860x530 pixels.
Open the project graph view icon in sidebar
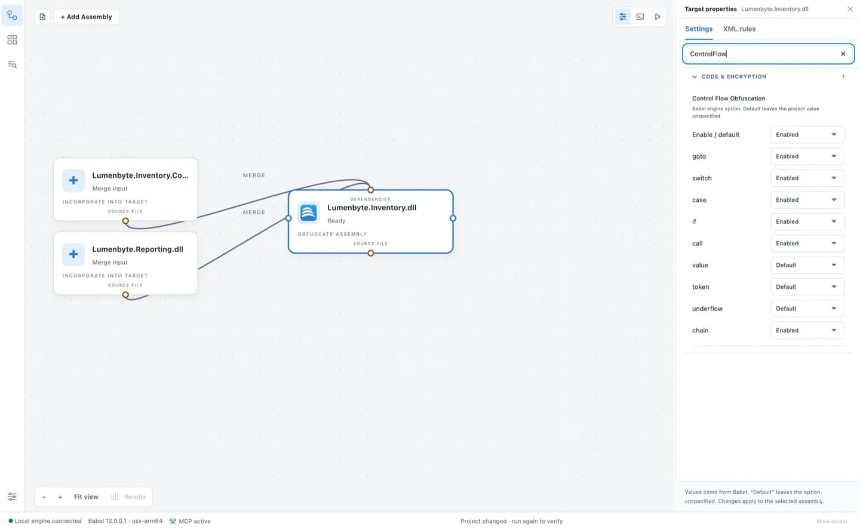tap(12, 16)
